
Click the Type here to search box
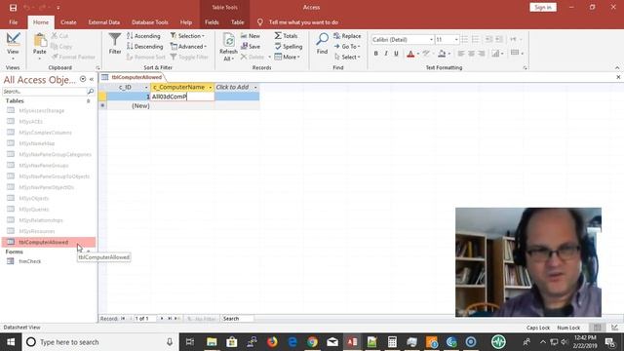(x=100, y=342)
